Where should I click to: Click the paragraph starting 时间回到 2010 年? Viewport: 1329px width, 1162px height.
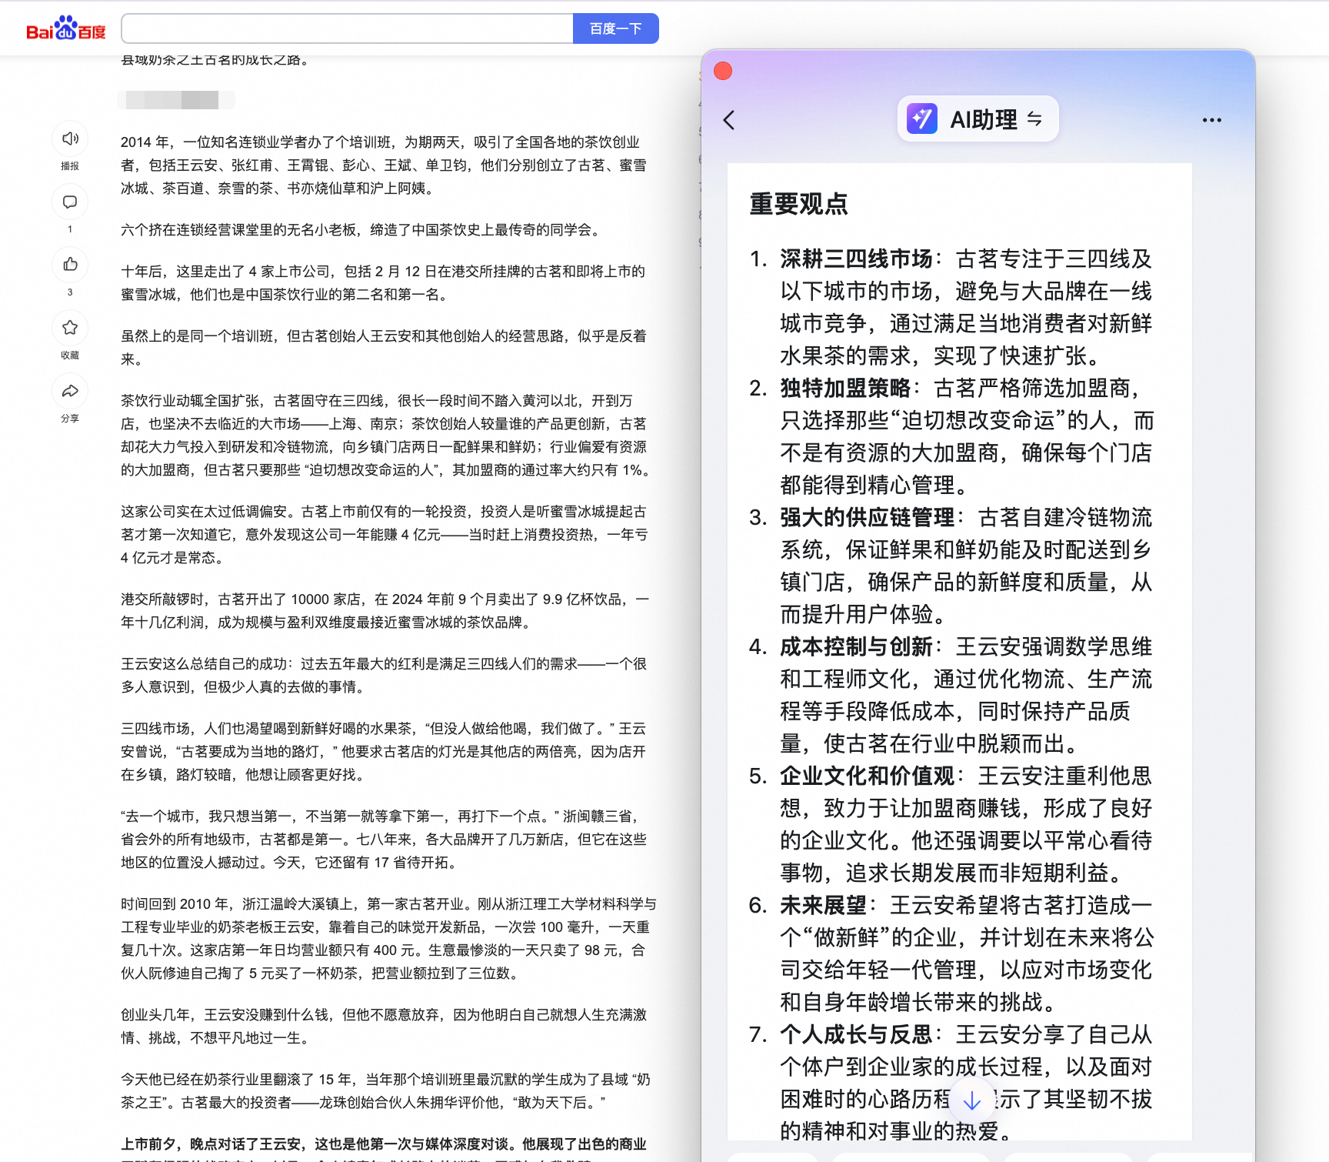388,939
